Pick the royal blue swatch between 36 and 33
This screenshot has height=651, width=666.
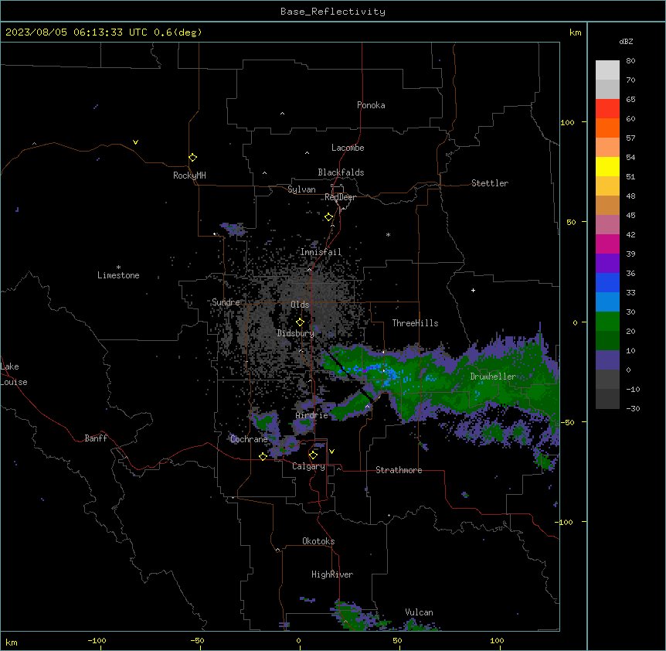(607, 282)
